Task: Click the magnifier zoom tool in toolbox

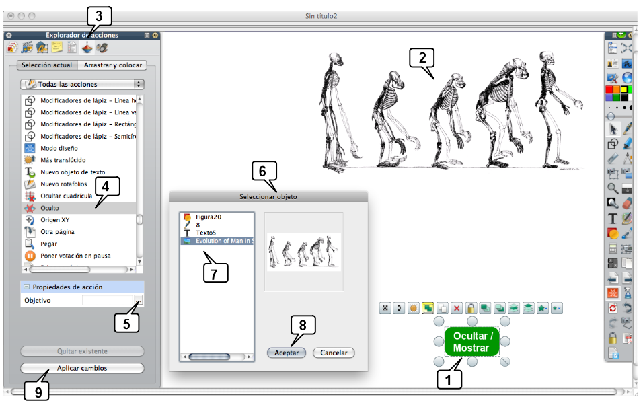Action: (x=613, y=188)
